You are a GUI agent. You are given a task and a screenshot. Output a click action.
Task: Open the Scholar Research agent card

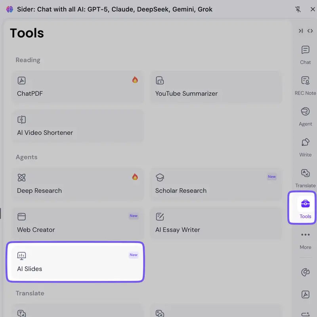(x=216, y=184)
